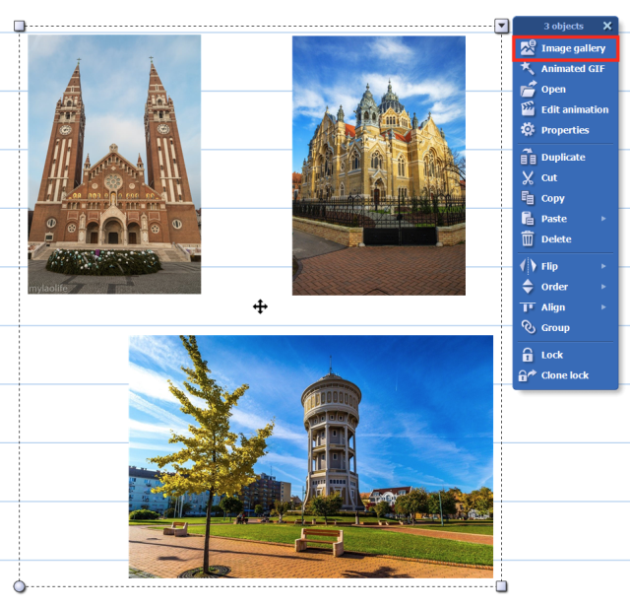The image size is (630, 606).
Task: Expand the Paste submenu arrow
Action: [603, 219]
